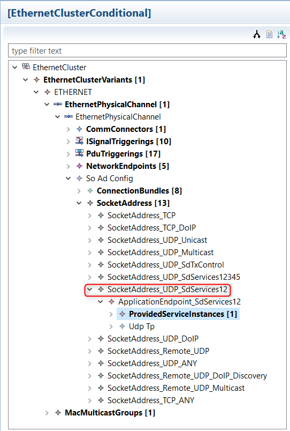Collapse the SocketAddress [13] node

[79, 203]
